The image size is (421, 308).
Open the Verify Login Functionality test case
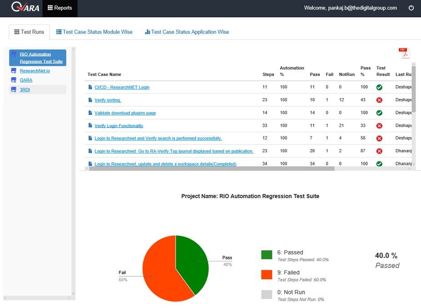119,125
